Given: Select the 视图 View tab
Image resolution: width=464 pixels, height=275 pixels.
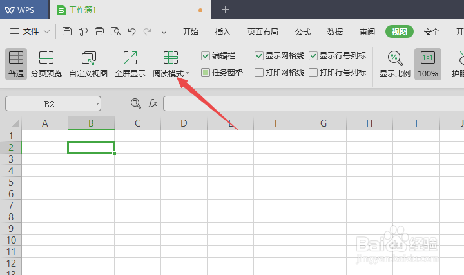Looking at the screenshot, I should pyautogui.click(x=400, y=31).
